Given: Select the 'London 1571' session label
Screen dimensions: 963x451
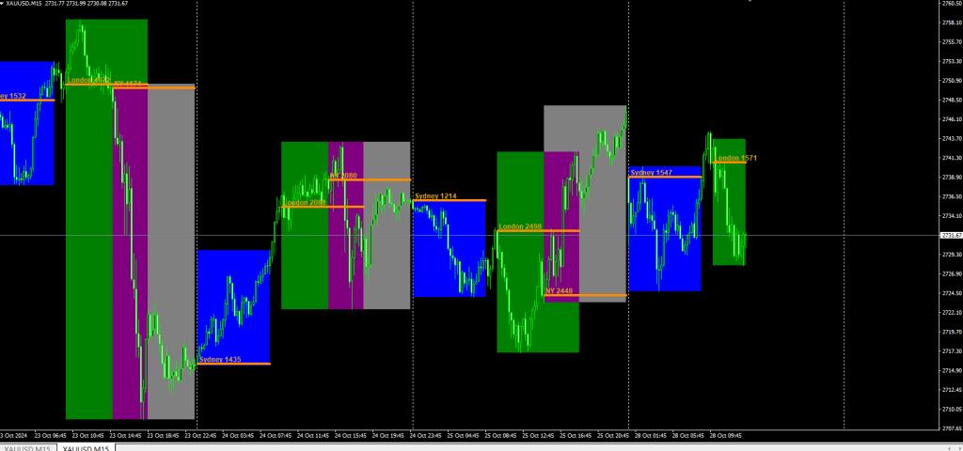Looking at the screenshot, I should click(735, 158).
